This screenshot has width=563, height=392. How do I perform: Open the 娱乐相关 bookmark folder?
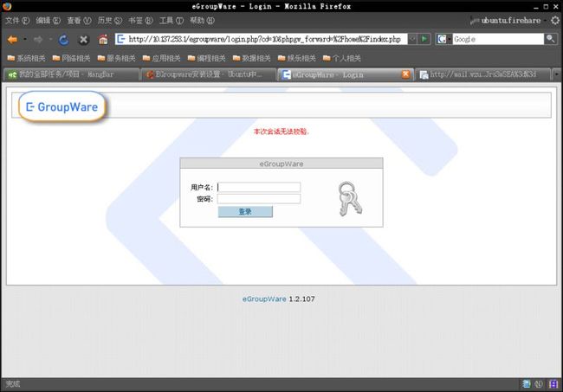297,58
